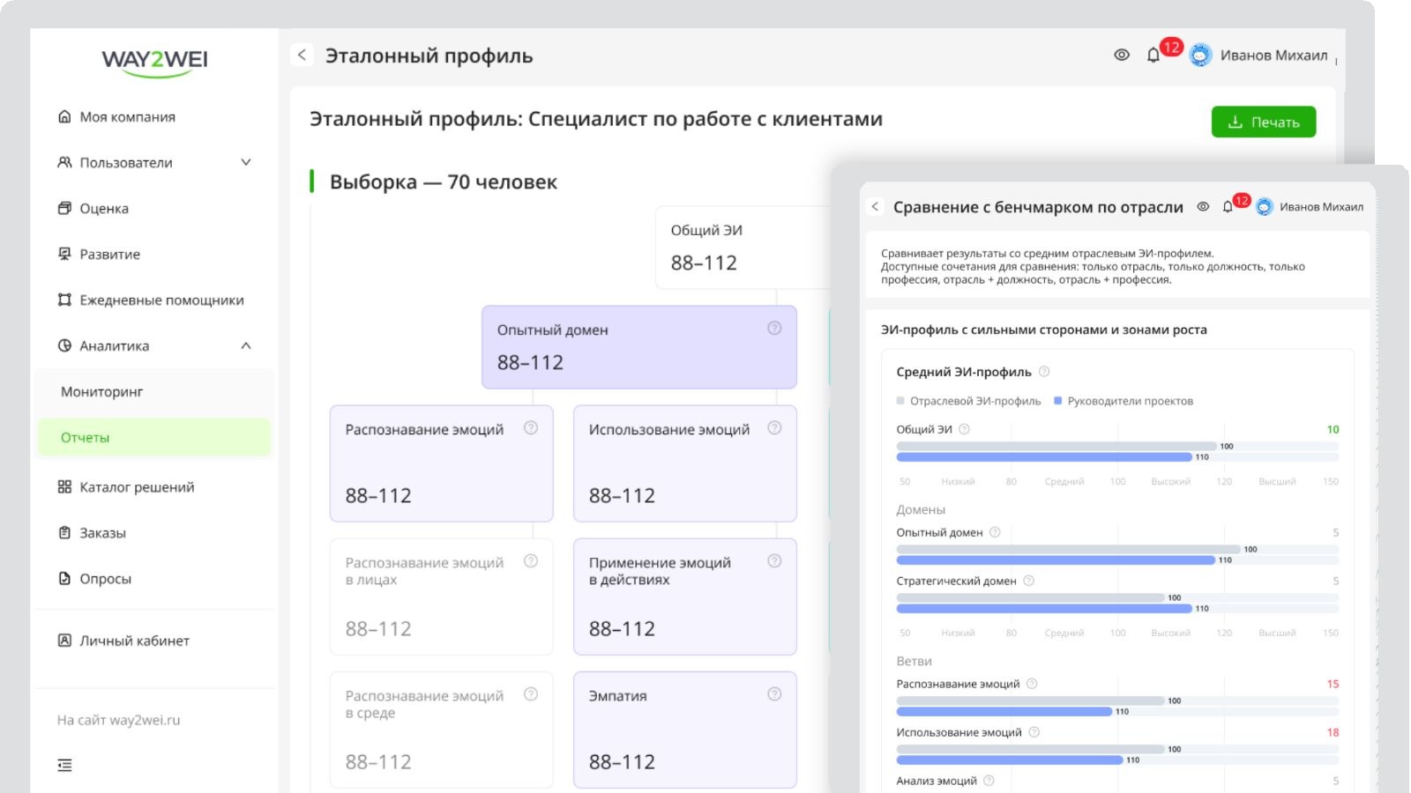1411x793 pixels.
Task: Click the Оценка sidebar icon
Action: coord(64,208)
